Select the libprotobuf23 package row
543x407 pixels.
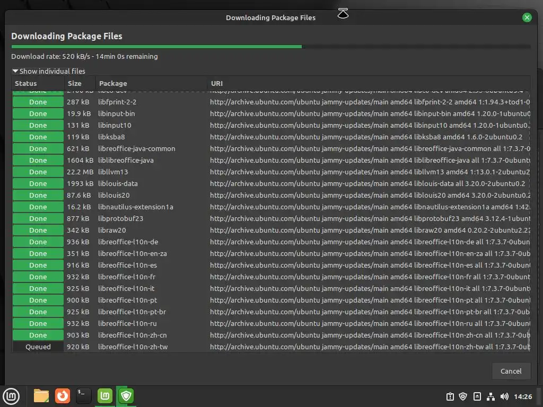click(271, 218)
